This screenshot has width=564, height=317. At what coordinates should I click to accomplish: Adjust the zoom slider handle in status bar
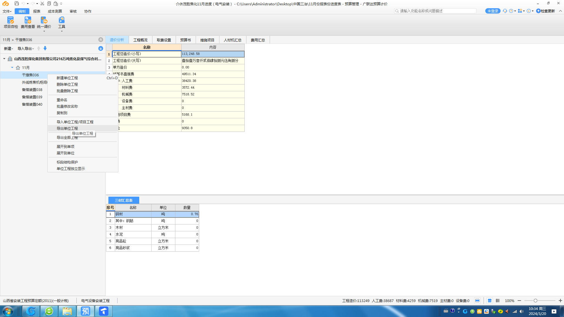536,301
